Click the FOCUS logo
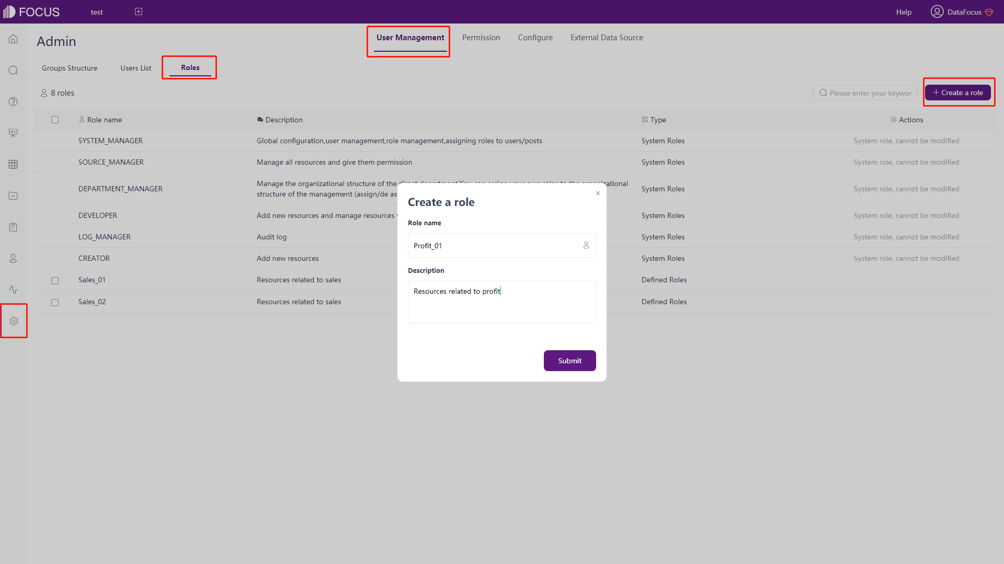The height and width of the screenshot is (564, 1004). [31, 11]
